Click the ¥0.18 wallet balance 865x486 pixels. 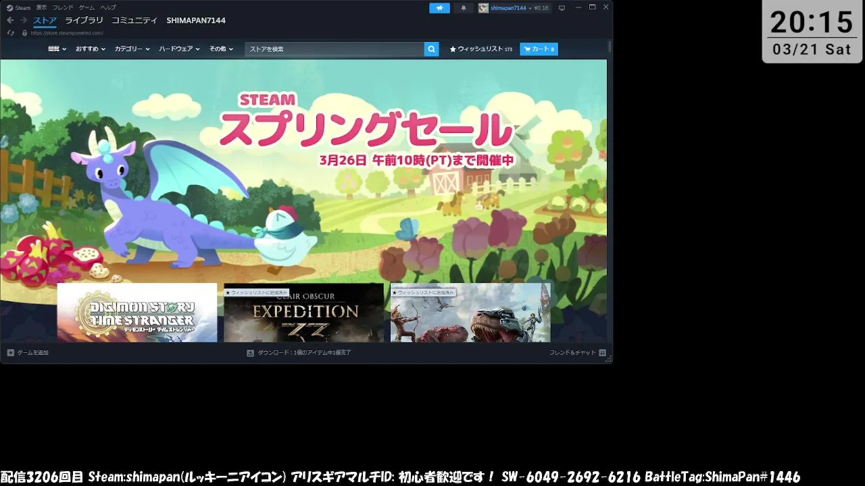pos(541,8)
